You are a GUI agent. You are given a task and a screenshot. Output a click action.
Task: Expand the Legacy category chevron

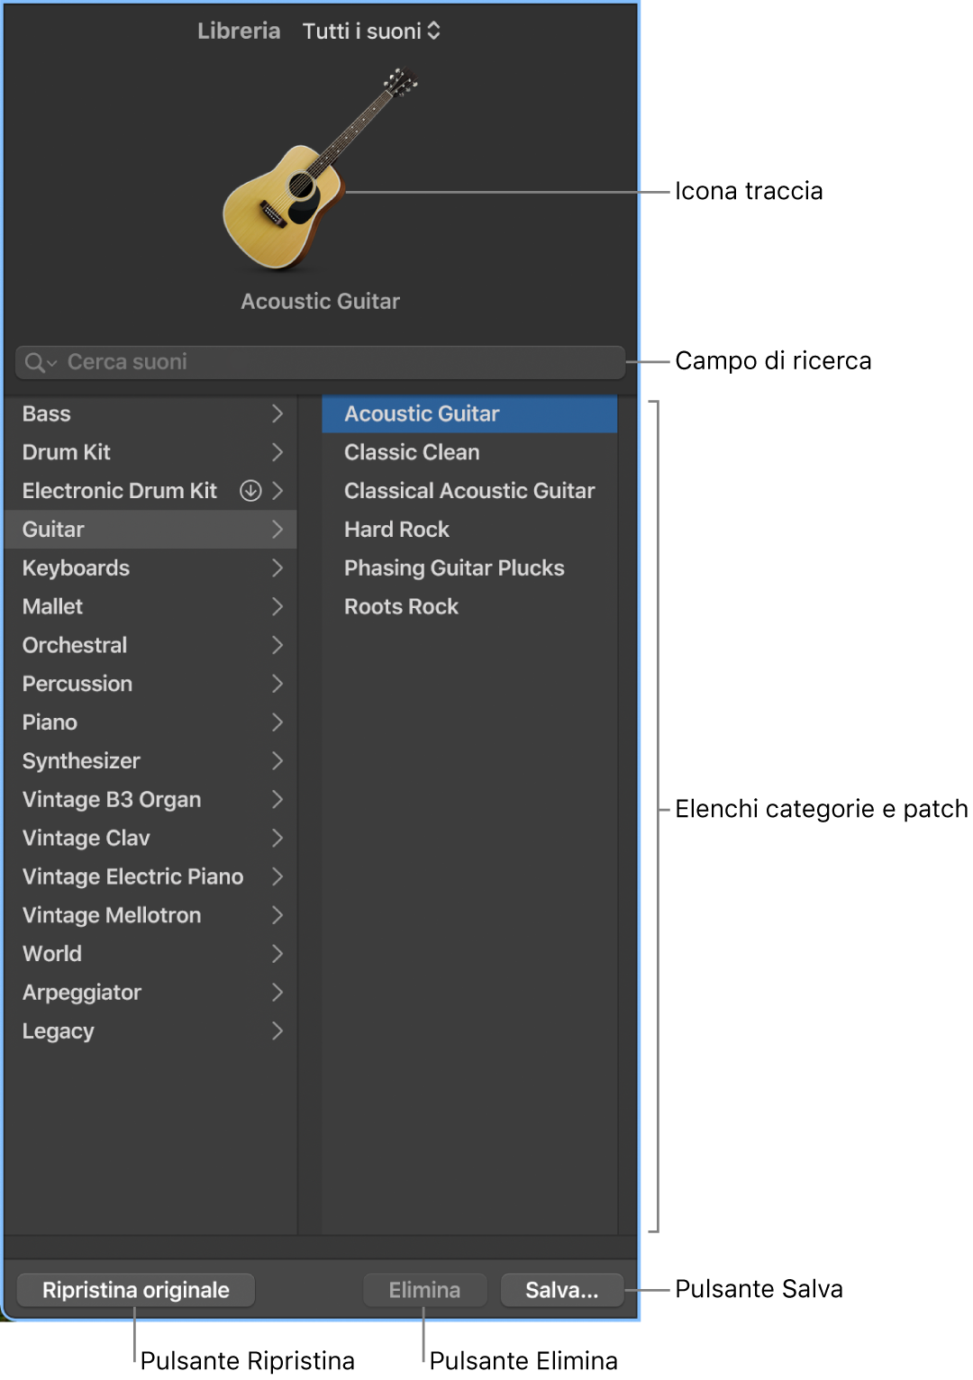[277, 1031]
